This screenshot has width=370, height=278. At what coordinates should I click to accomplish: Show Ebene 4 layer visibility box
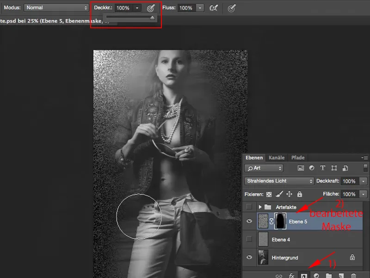coord(249,239)
